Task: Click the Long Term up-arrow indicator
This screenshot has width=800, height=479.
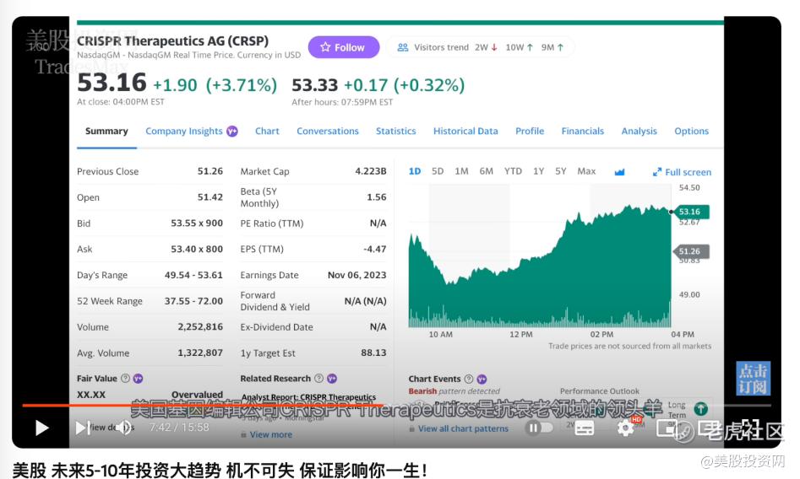Action: (701, 409)
